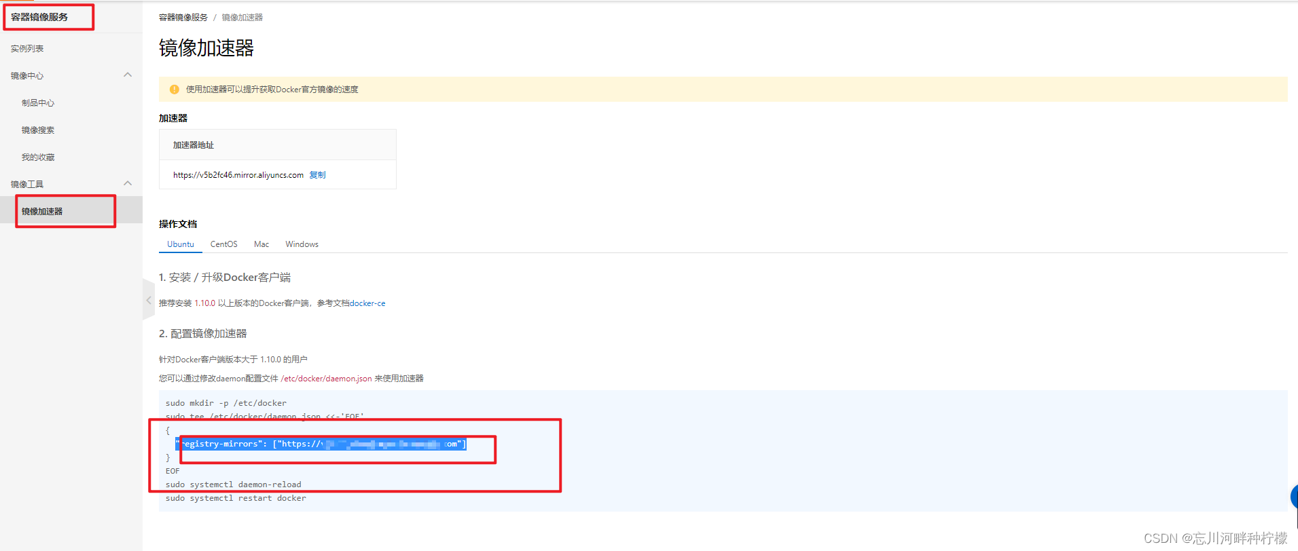Click the 容器镜像服务 breadcrumb link
This screenshot has width=1298, height=551.
pyautogui.click(x=183, y=18)
